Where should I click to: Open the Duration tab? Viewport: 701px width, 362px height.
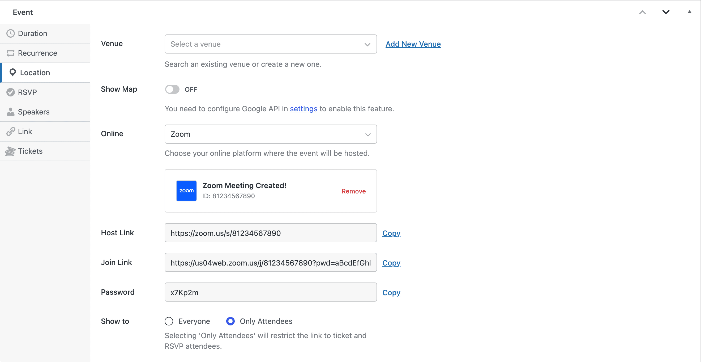pyautogui.click(x=45, y=33)
